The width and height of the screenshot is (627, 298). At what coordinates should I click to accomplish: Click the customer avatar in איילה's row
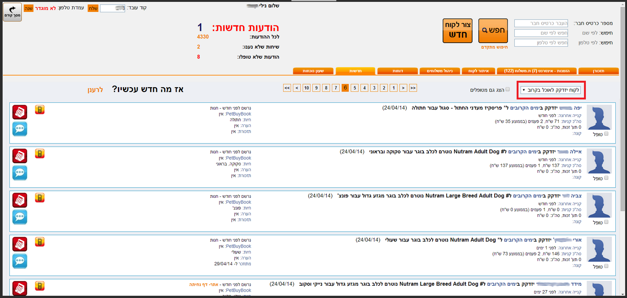tap(599, 161)
